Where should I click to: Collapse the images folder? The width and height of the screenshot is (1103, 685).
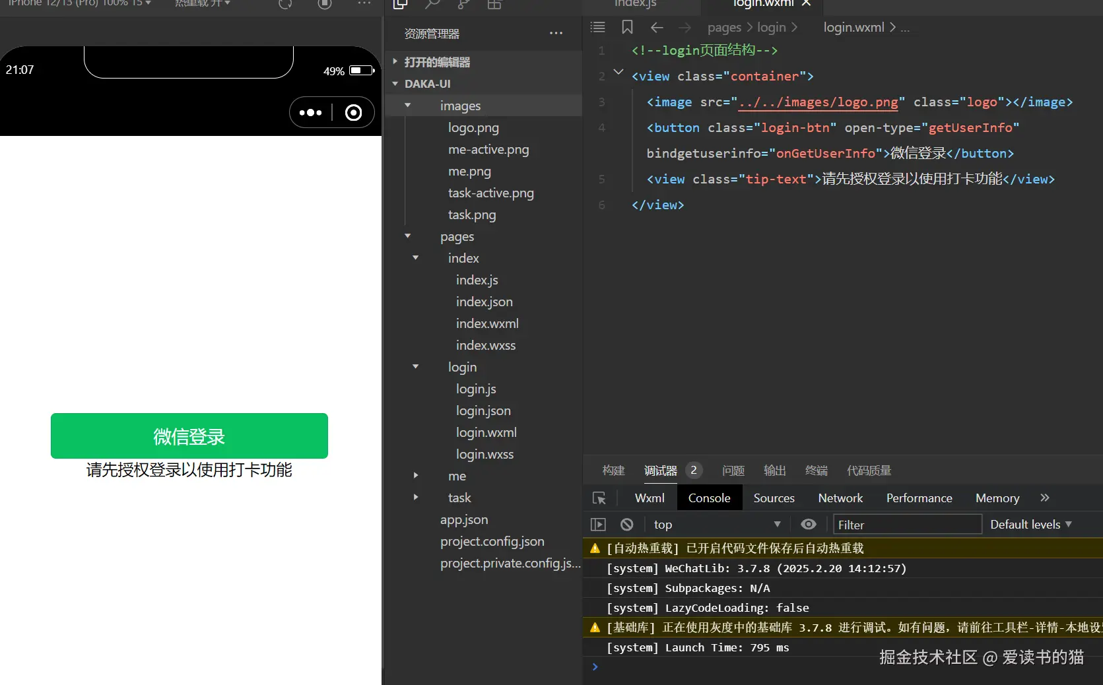click(408, 106)
